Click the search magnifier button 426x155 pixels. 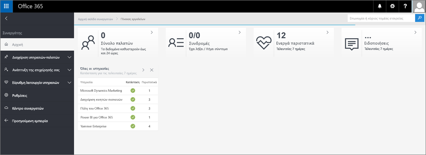tap(419, 18)
